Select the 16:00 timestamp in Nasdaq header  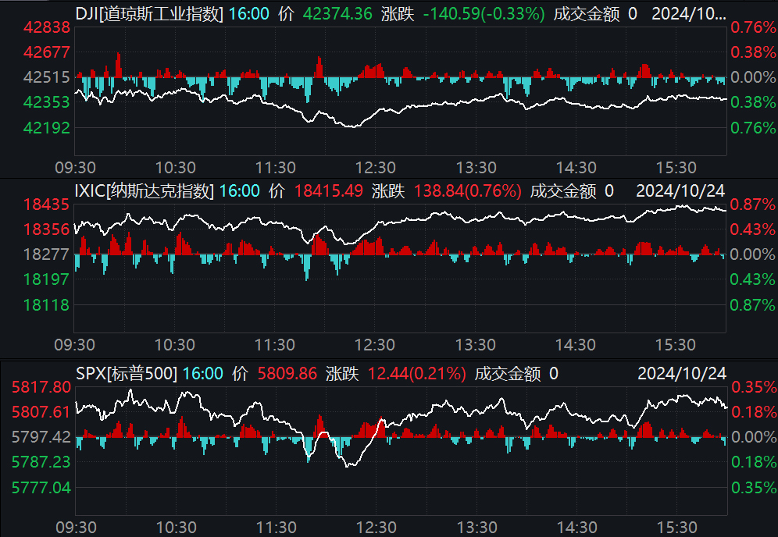pos(241,191)
